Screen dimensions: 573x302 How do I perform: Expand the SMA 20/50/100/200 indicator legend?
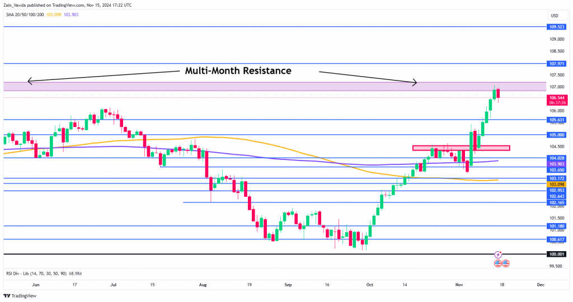coord(25,15)
